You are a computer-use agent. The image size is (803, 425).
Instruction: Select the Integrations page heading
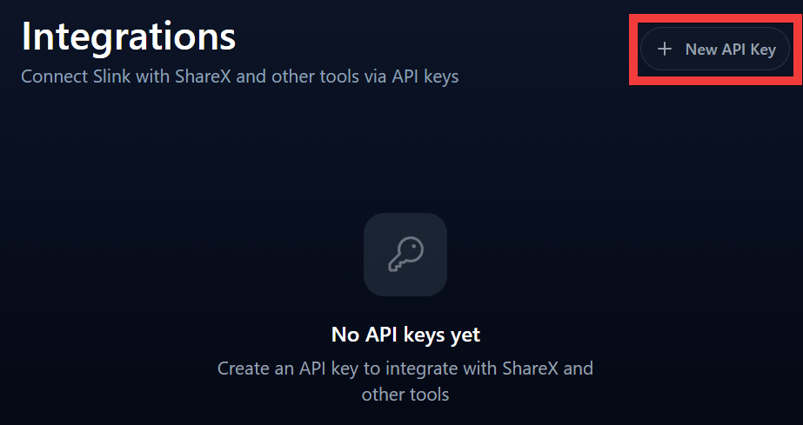pyautogui.click(x=129, y=37)
